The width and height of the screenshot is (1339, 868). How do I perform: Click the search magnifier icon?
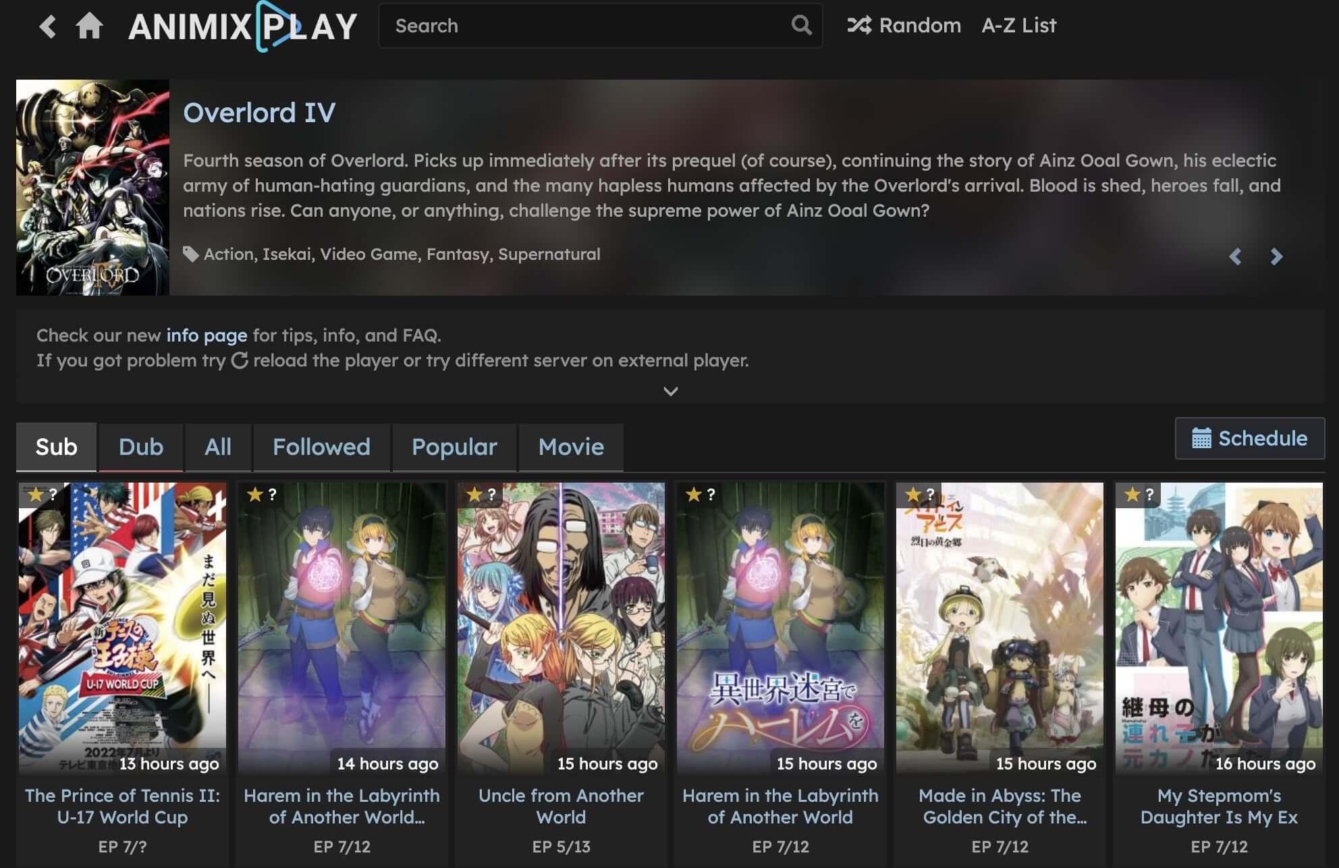tap(801, 26)
